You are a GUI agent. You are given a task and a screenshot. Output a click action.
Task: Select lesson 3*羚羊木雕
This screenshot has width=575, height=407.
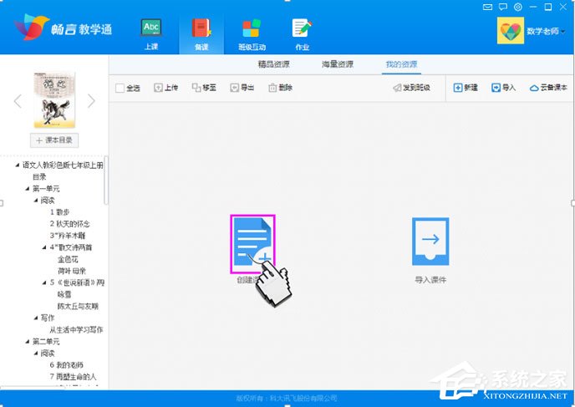pos(68,236)
